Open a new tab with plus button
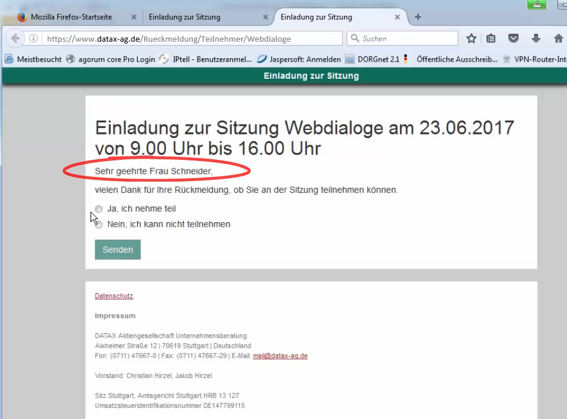This screenshot has width=567, height=419. [418, 17]
